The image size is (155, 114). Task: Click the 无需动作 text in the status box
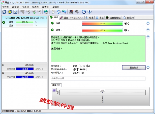pos(56,48)
